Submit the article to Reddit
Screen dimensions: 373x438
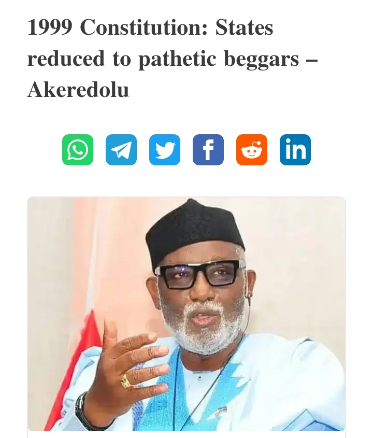click(x=252, y=150)
